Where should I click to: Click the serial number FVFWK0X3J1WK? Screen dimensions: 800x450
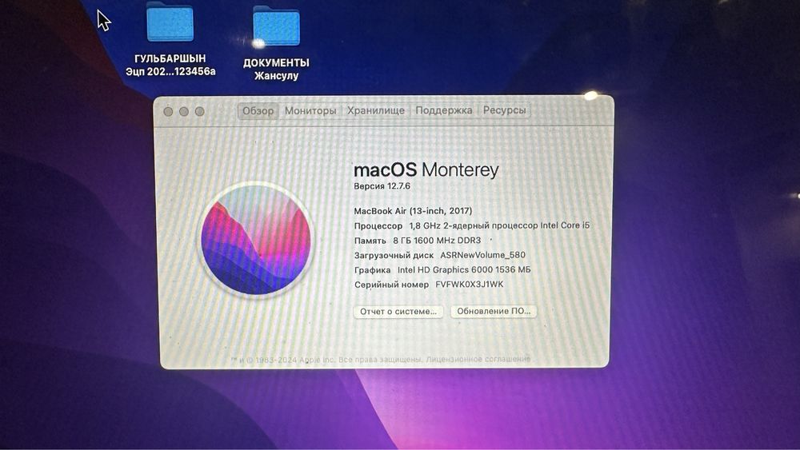click(x=470, y=285)
